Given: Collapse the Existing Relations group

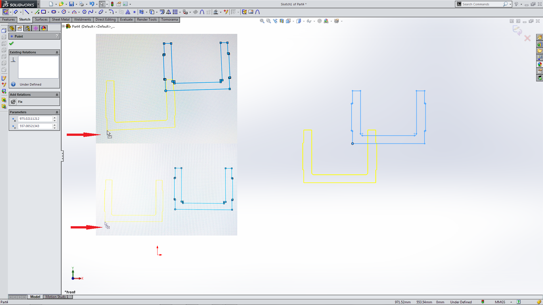Looking at the screenshot, I should point(57,52).
